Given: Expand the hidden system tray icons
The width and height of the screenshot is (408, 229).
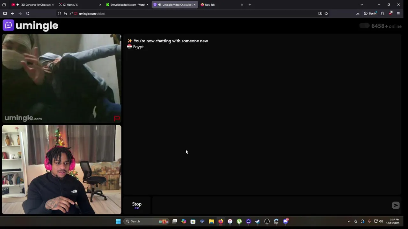Looking at the screenshot, I should [349, 221].
